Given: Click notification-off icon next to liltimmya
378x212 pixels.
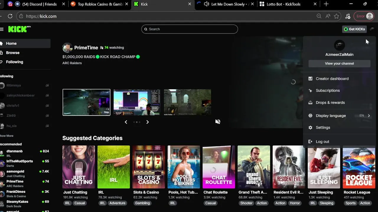Looking at the screenshot, I should pyautogui.click(x=47, y=85).
